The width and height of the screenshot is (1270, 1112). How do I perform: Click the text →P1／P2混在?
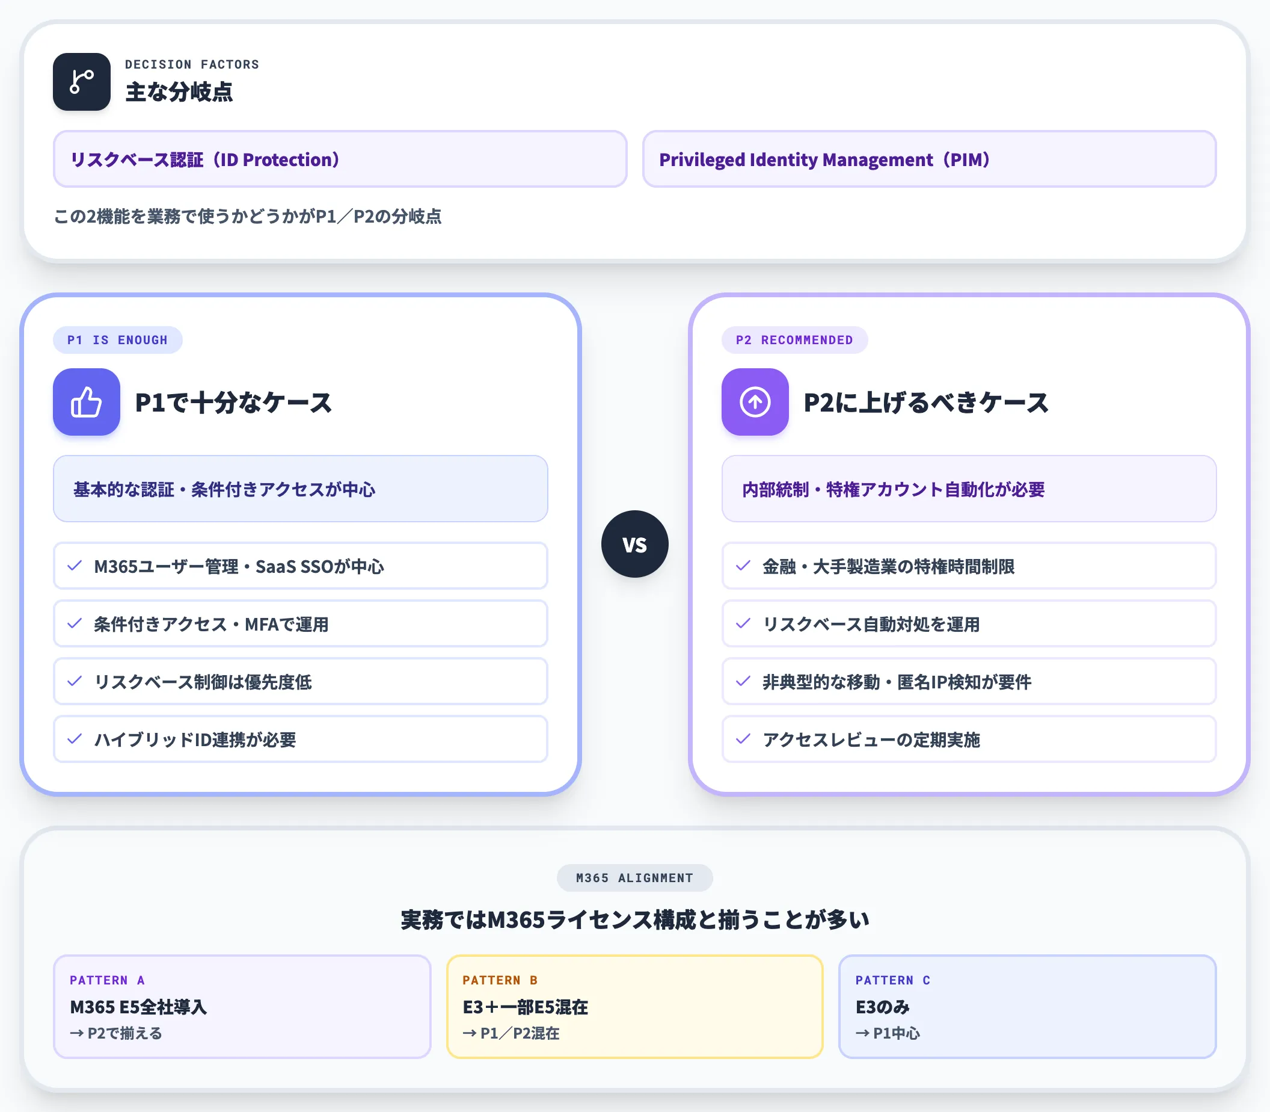point(511,1033)
